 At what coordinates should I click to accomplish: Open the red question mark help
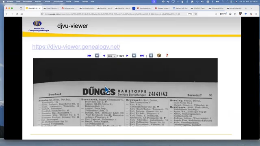pyautogui.click(x=167, y=56)
